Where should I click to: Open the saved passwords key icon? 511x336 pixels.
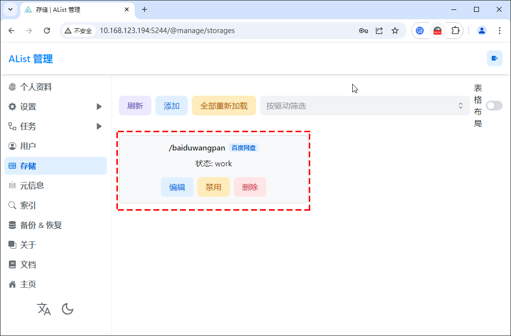(364, 31)
